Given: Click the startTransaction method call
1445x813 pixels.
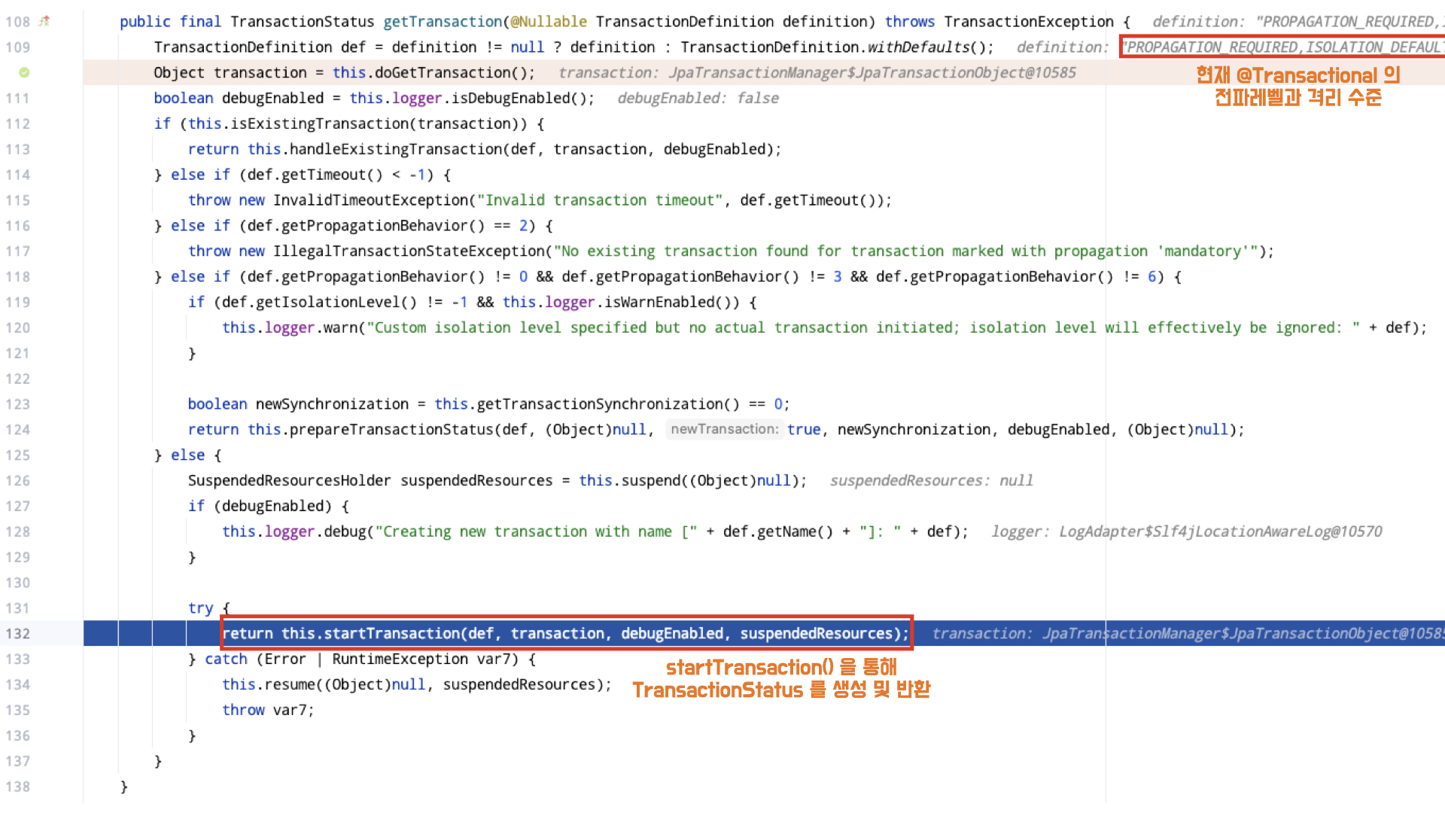Looking at the screenshot, I should pyautogui.click(x=391, y=634).
